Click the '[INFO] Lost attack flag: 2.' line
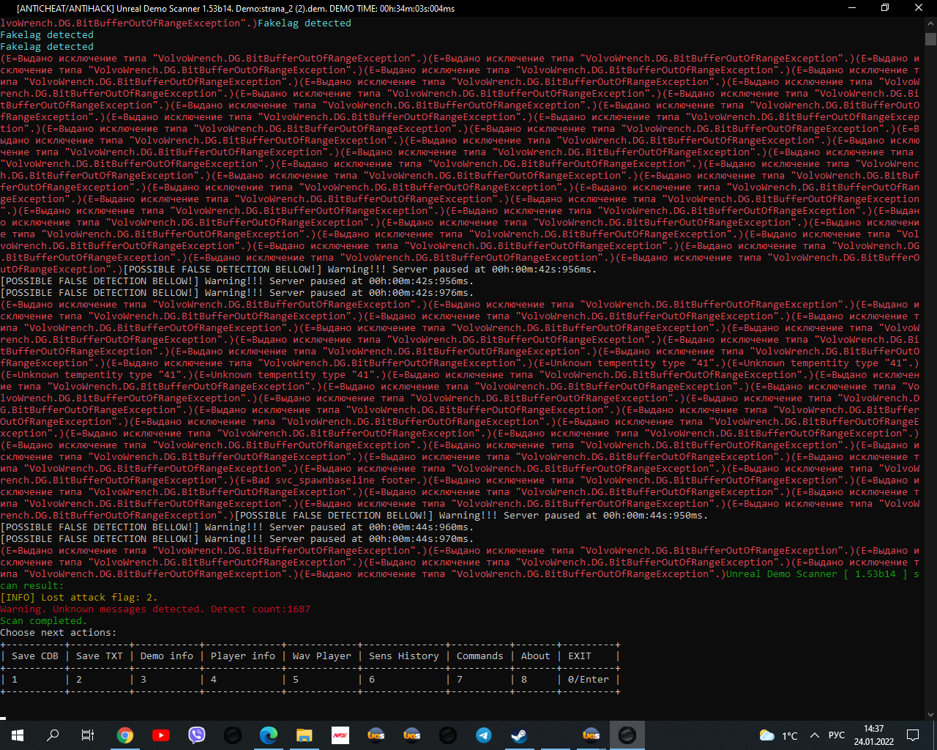Screen dimensions: 937x750 coord(79,598)
